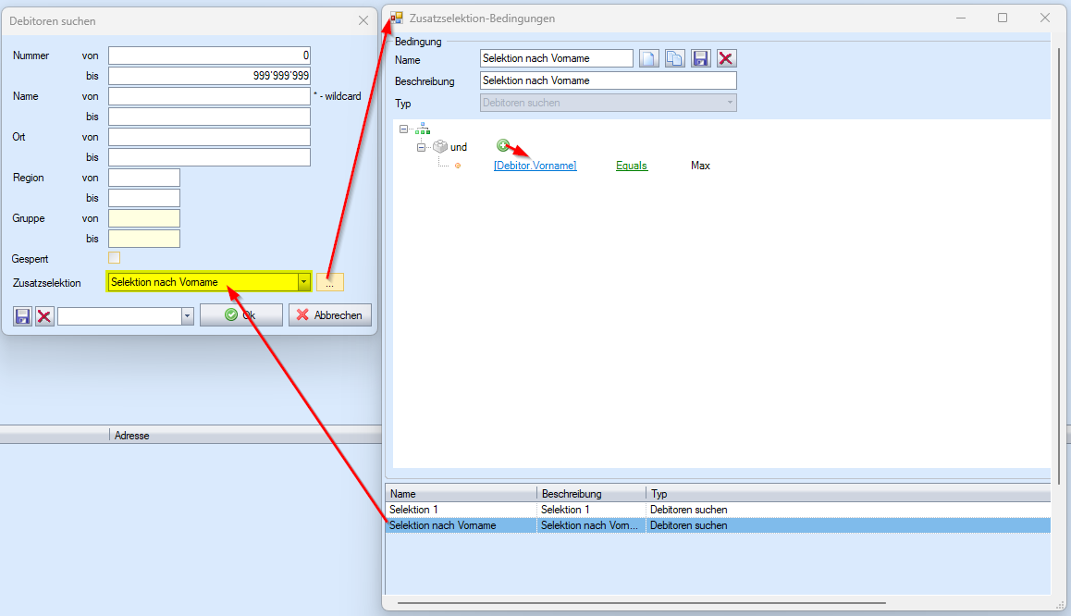Maximize the Zusatzselektion-Bedingungen window
The height and width of the screenshot is (616, 1071).
[1003, 18]
